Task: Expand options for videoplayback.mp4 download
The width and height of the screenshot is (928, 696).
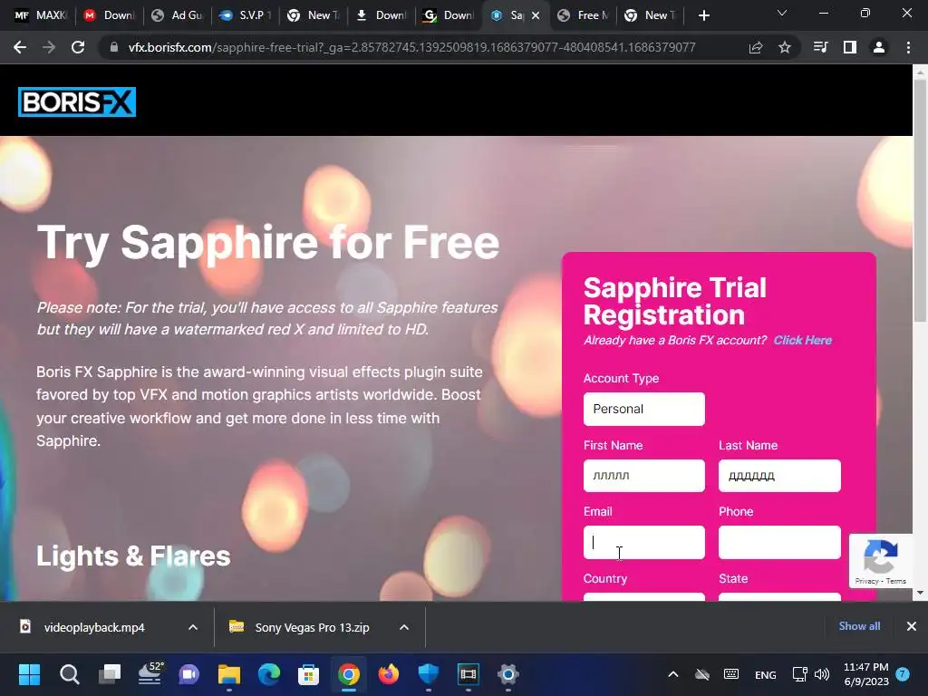Action: click(193, 627)
